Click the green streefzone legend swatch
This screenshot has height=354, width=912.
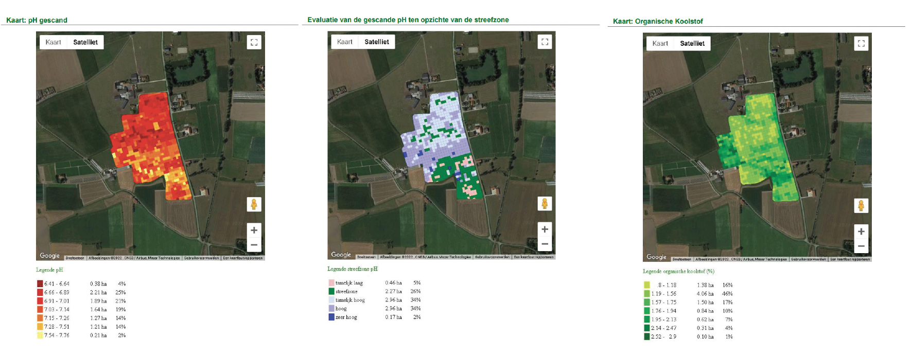[x=331, y=291]
